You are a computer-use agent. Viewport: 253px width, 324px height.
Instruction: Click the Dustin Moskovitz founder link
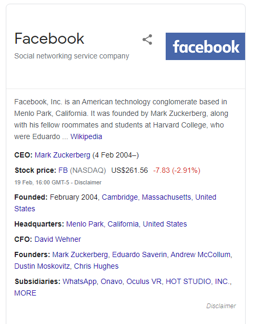point(42,266)
